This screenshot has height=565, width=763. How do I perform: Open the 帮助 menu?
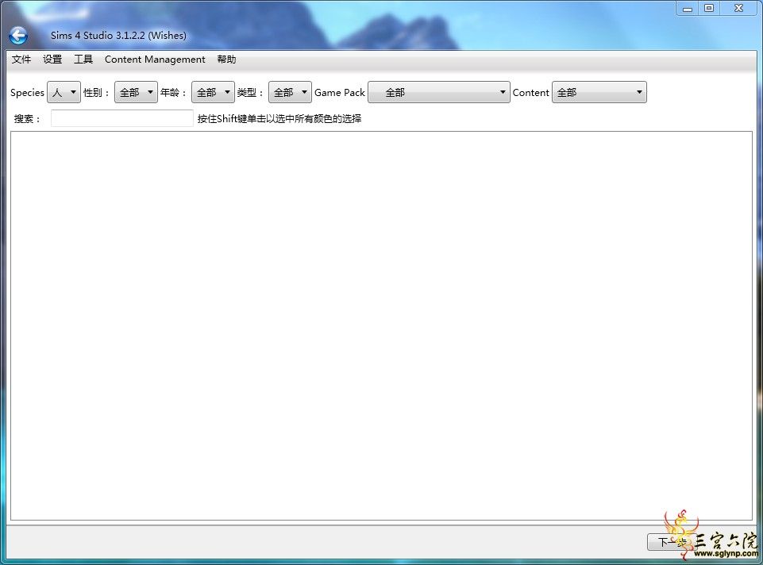coord(227,60)
